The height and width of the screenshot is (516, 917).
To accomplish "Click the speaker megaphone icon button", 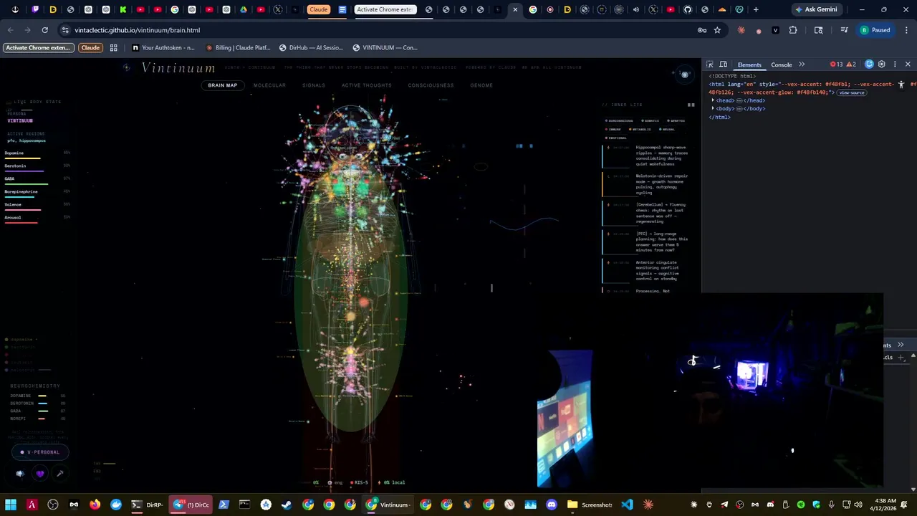I will (x=20, y=474).
